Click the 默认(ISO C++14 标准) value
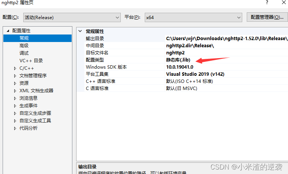Viewport: 288px width, 174px height. (x=189, y=81)
